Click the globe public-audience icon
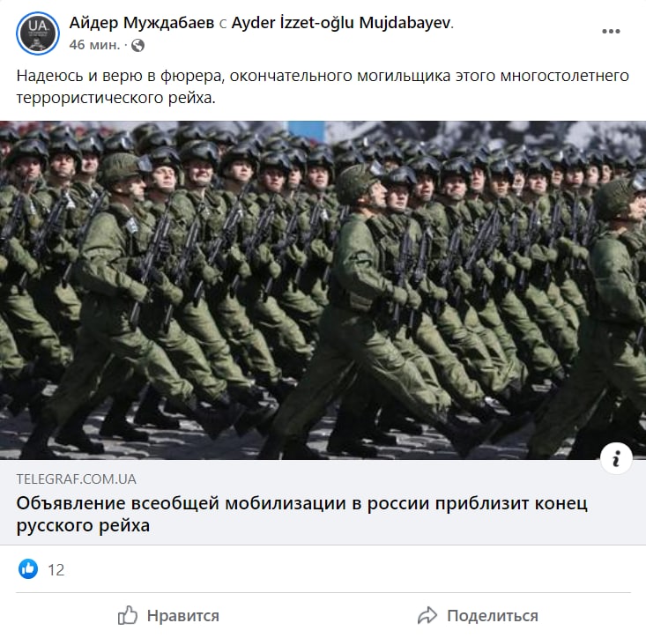646x638 pixels. (x=137, y=45)
